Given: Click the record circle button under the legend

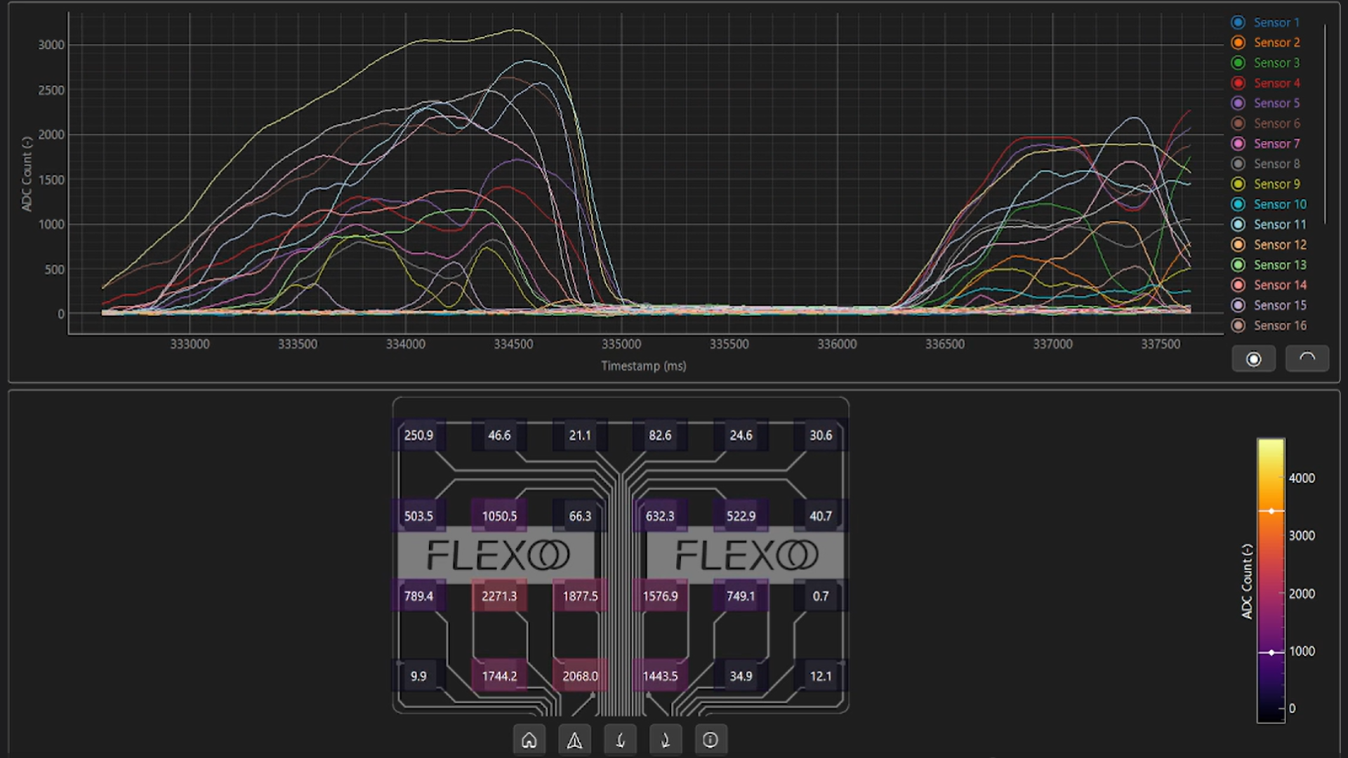Looking at the screenshot, I should (1253, 359).
